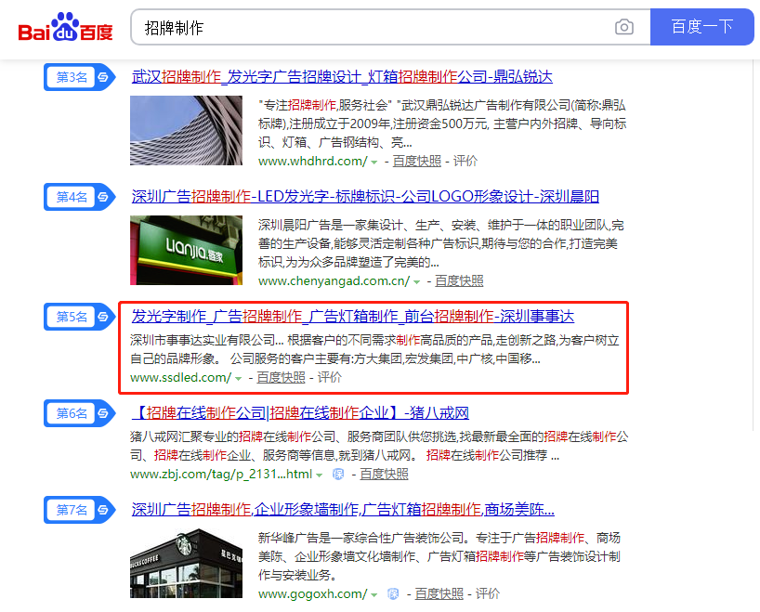Click the 百度一下 search button

(x=701, y=27)
